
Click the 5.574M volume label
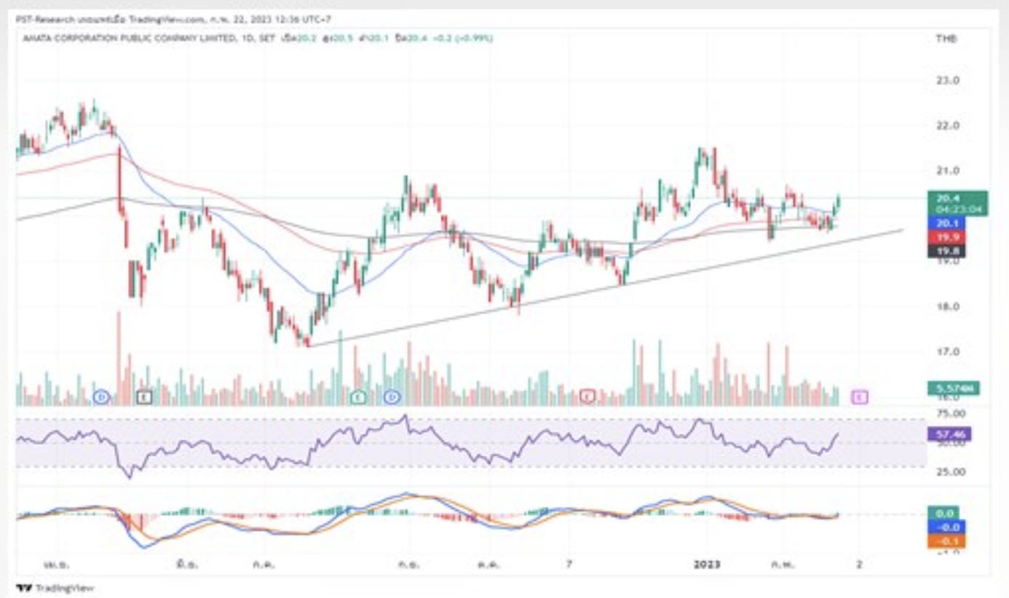pyautogui.click(x=953, y=388)
